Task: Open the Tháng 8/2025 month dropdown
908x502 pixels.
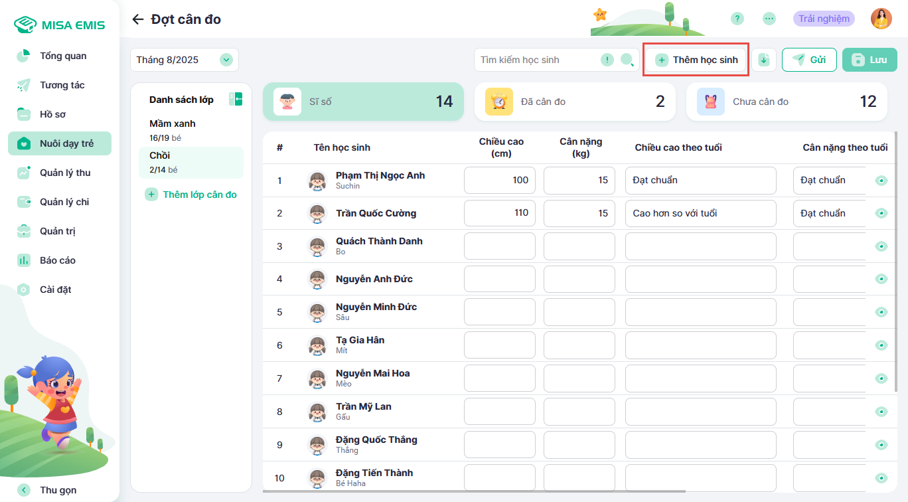Action: (185, 60)
